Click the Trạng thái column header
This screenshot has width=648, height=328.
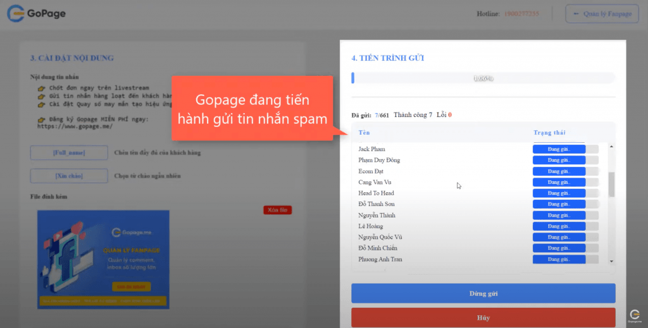click(x=549, y=133)
